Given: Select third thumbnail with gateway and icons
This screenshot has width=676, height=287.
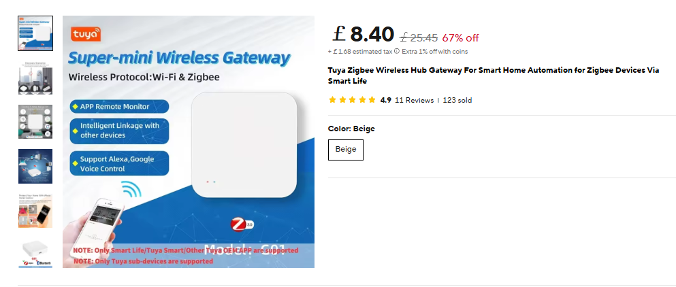Looking at the screenshot, I should [x=35, y=122].
